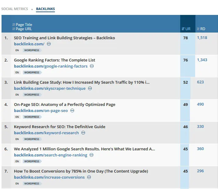Click the 1,343 referring domains value
Viewport: 218px width, 189px height.
pos(202,60)
